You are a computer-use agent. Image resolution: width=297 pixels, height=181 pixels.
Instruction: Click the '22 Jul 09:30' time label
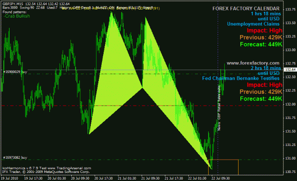[x=220, y=178]
